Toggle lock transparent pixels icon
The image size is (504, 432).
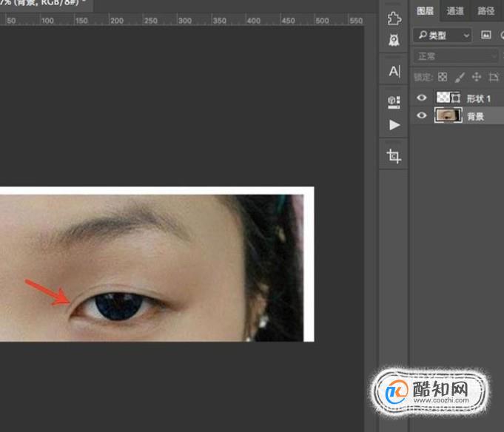(443, 77)
